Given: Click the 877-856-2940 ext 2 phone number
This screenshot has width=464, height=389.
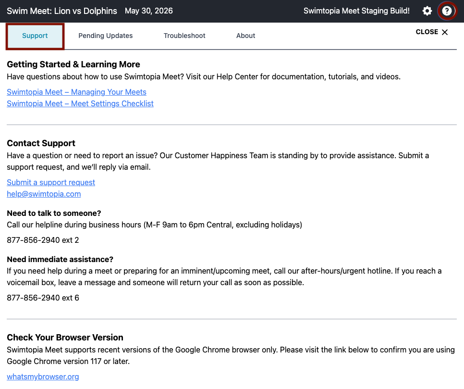Looking at the screenshot, I should 43,240.
